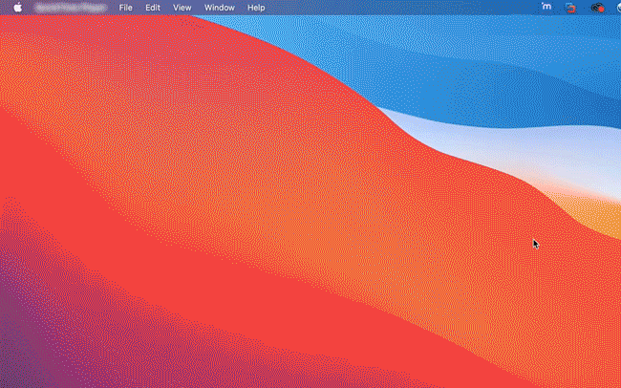Open the Apple menu
Viewport: 621px width, 388px height.
(17, 8)
